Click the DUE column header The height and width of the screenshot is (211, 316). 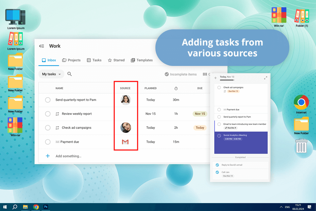coord(200,88)
